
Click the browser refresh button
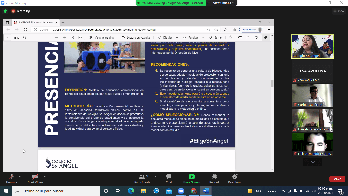(x=25, y=30)
